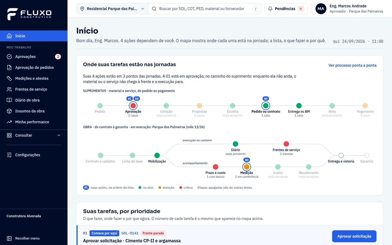Open Aprovações check-circle icon
This screenshot has height=245, width=392.
(9, 57)
